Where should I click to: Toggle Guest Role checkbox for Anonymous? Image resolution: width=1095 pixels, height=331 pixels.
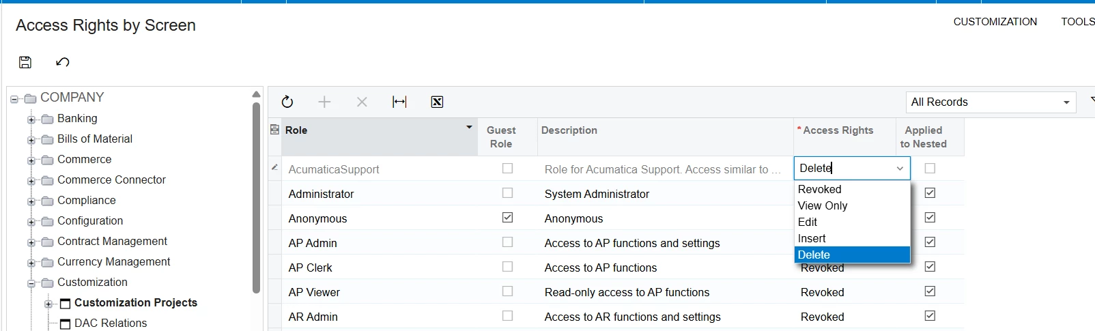[507, 218]
